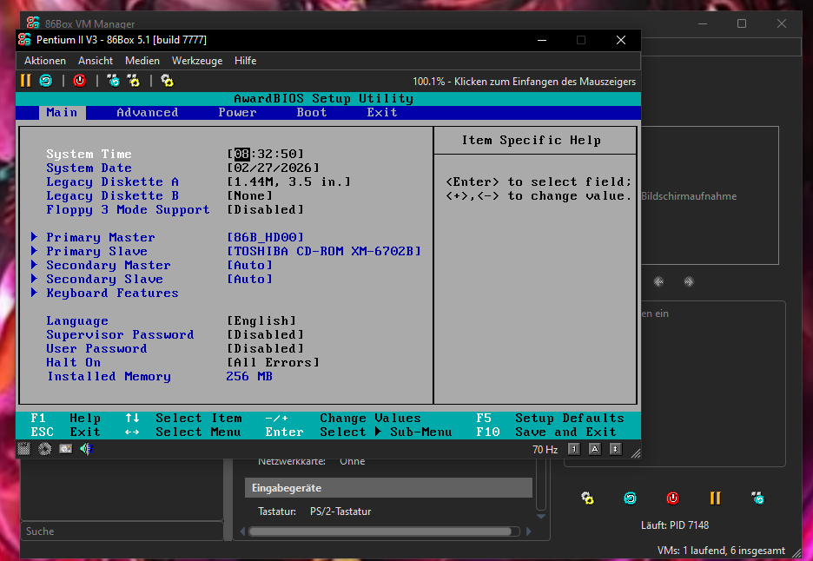Maximize the 86Box VM Manager window
Image resolution: width=813 pixels, height=561 pixels.
pos(742,23)
